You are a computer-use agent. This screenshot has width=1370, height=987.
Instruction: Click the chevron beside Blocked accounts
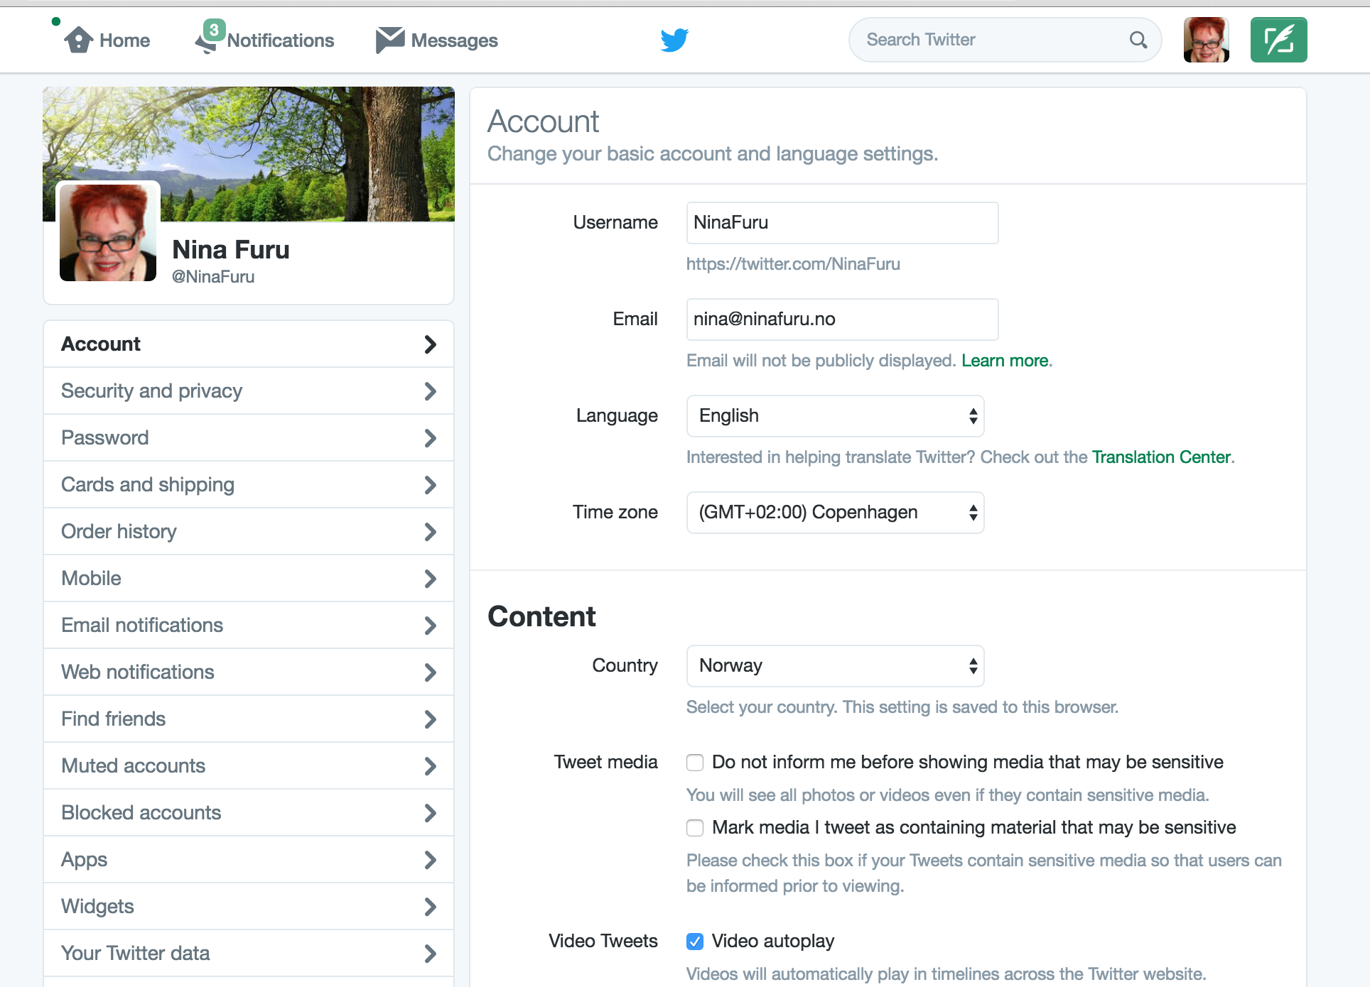pyautogui.click(x=430, y=813)
